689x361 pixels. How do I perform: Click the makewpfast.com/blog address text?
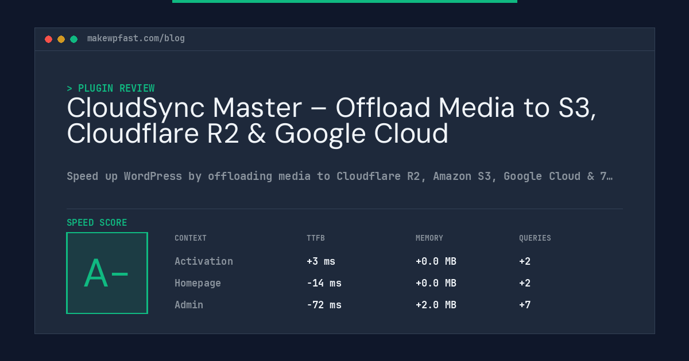pyautogui.click(x=136, y=38)
